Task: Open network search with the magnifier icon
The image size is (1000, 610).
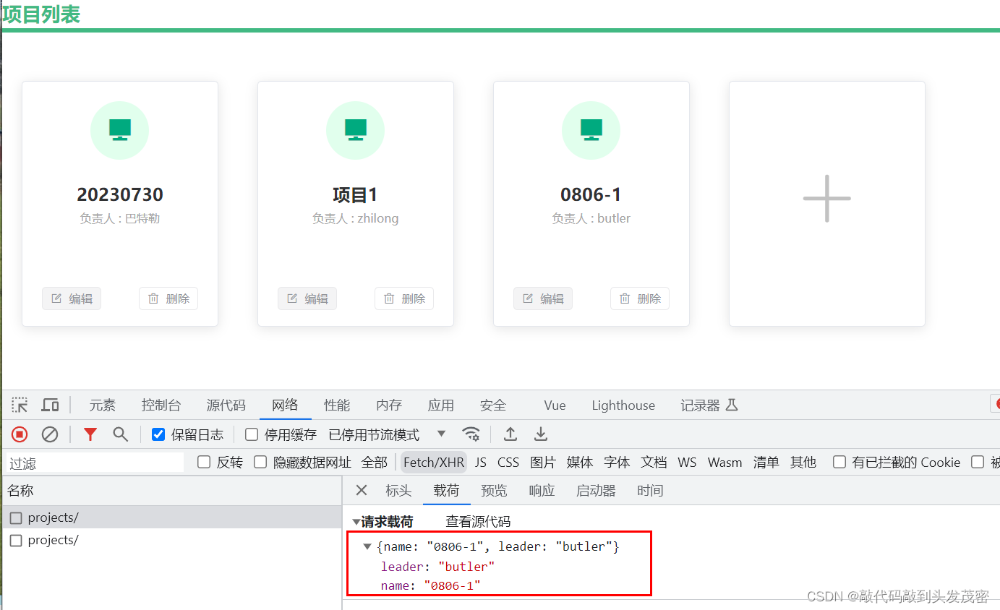Action: point(120,434)
